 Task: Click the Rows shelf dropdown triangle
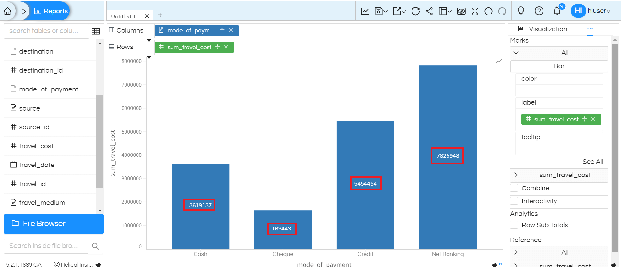point(149,58)
